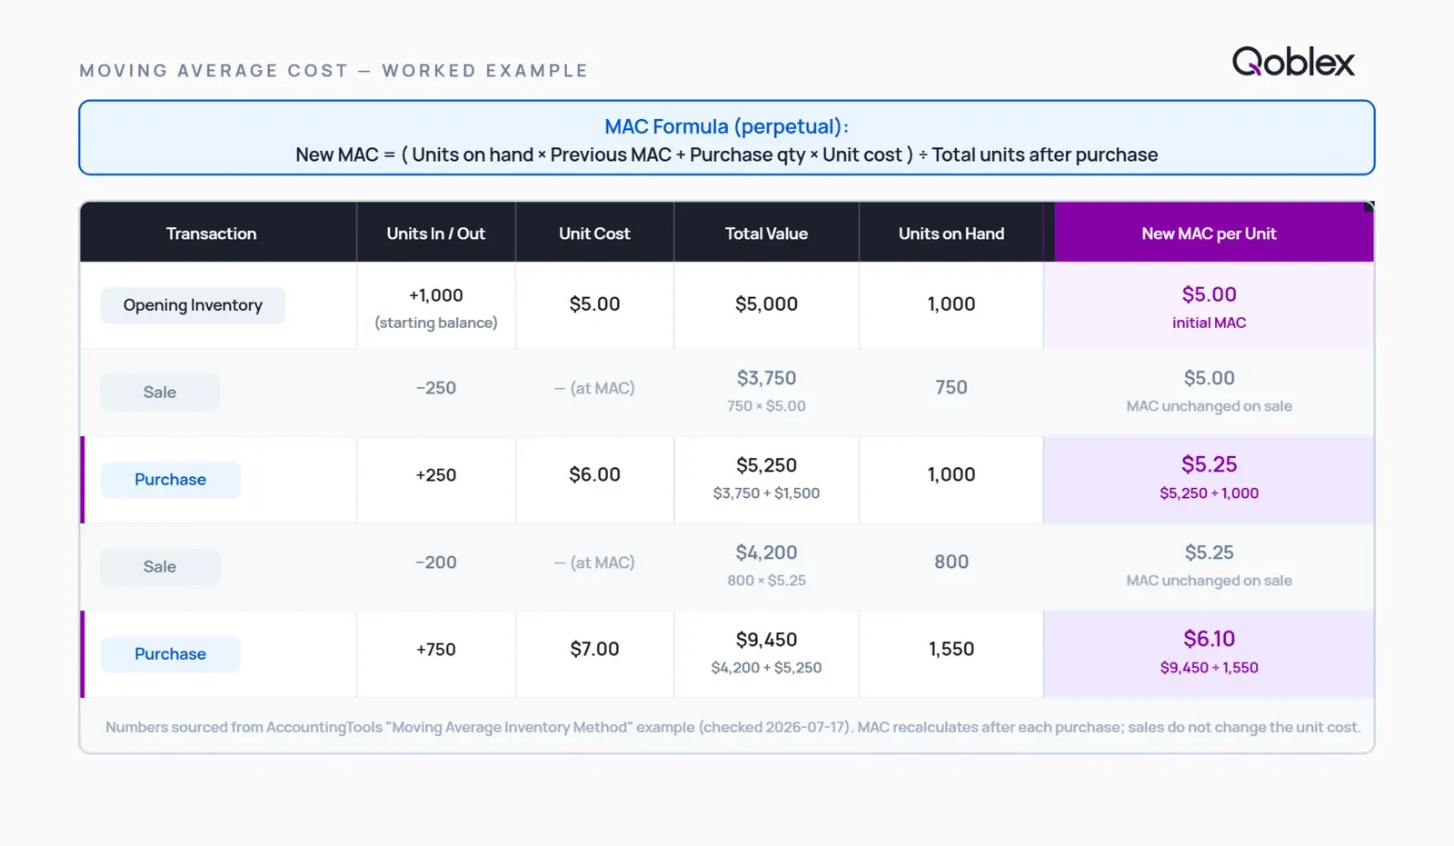Click the '$4,200' total value cell

(766, 552)
